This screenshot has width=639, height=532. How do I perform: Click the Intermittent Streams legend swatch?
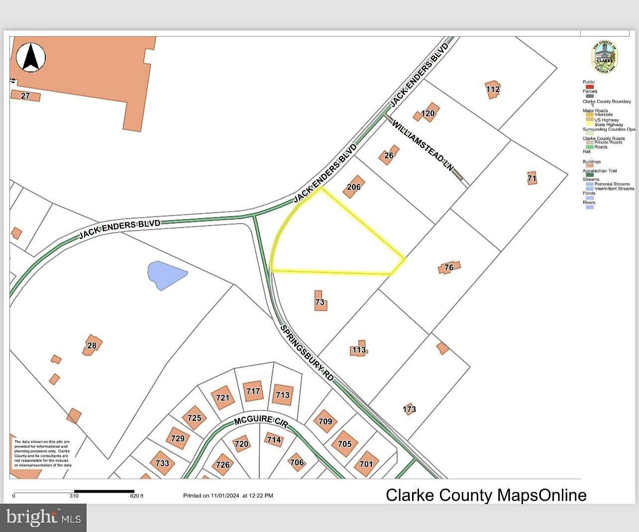tap(590, 189)
